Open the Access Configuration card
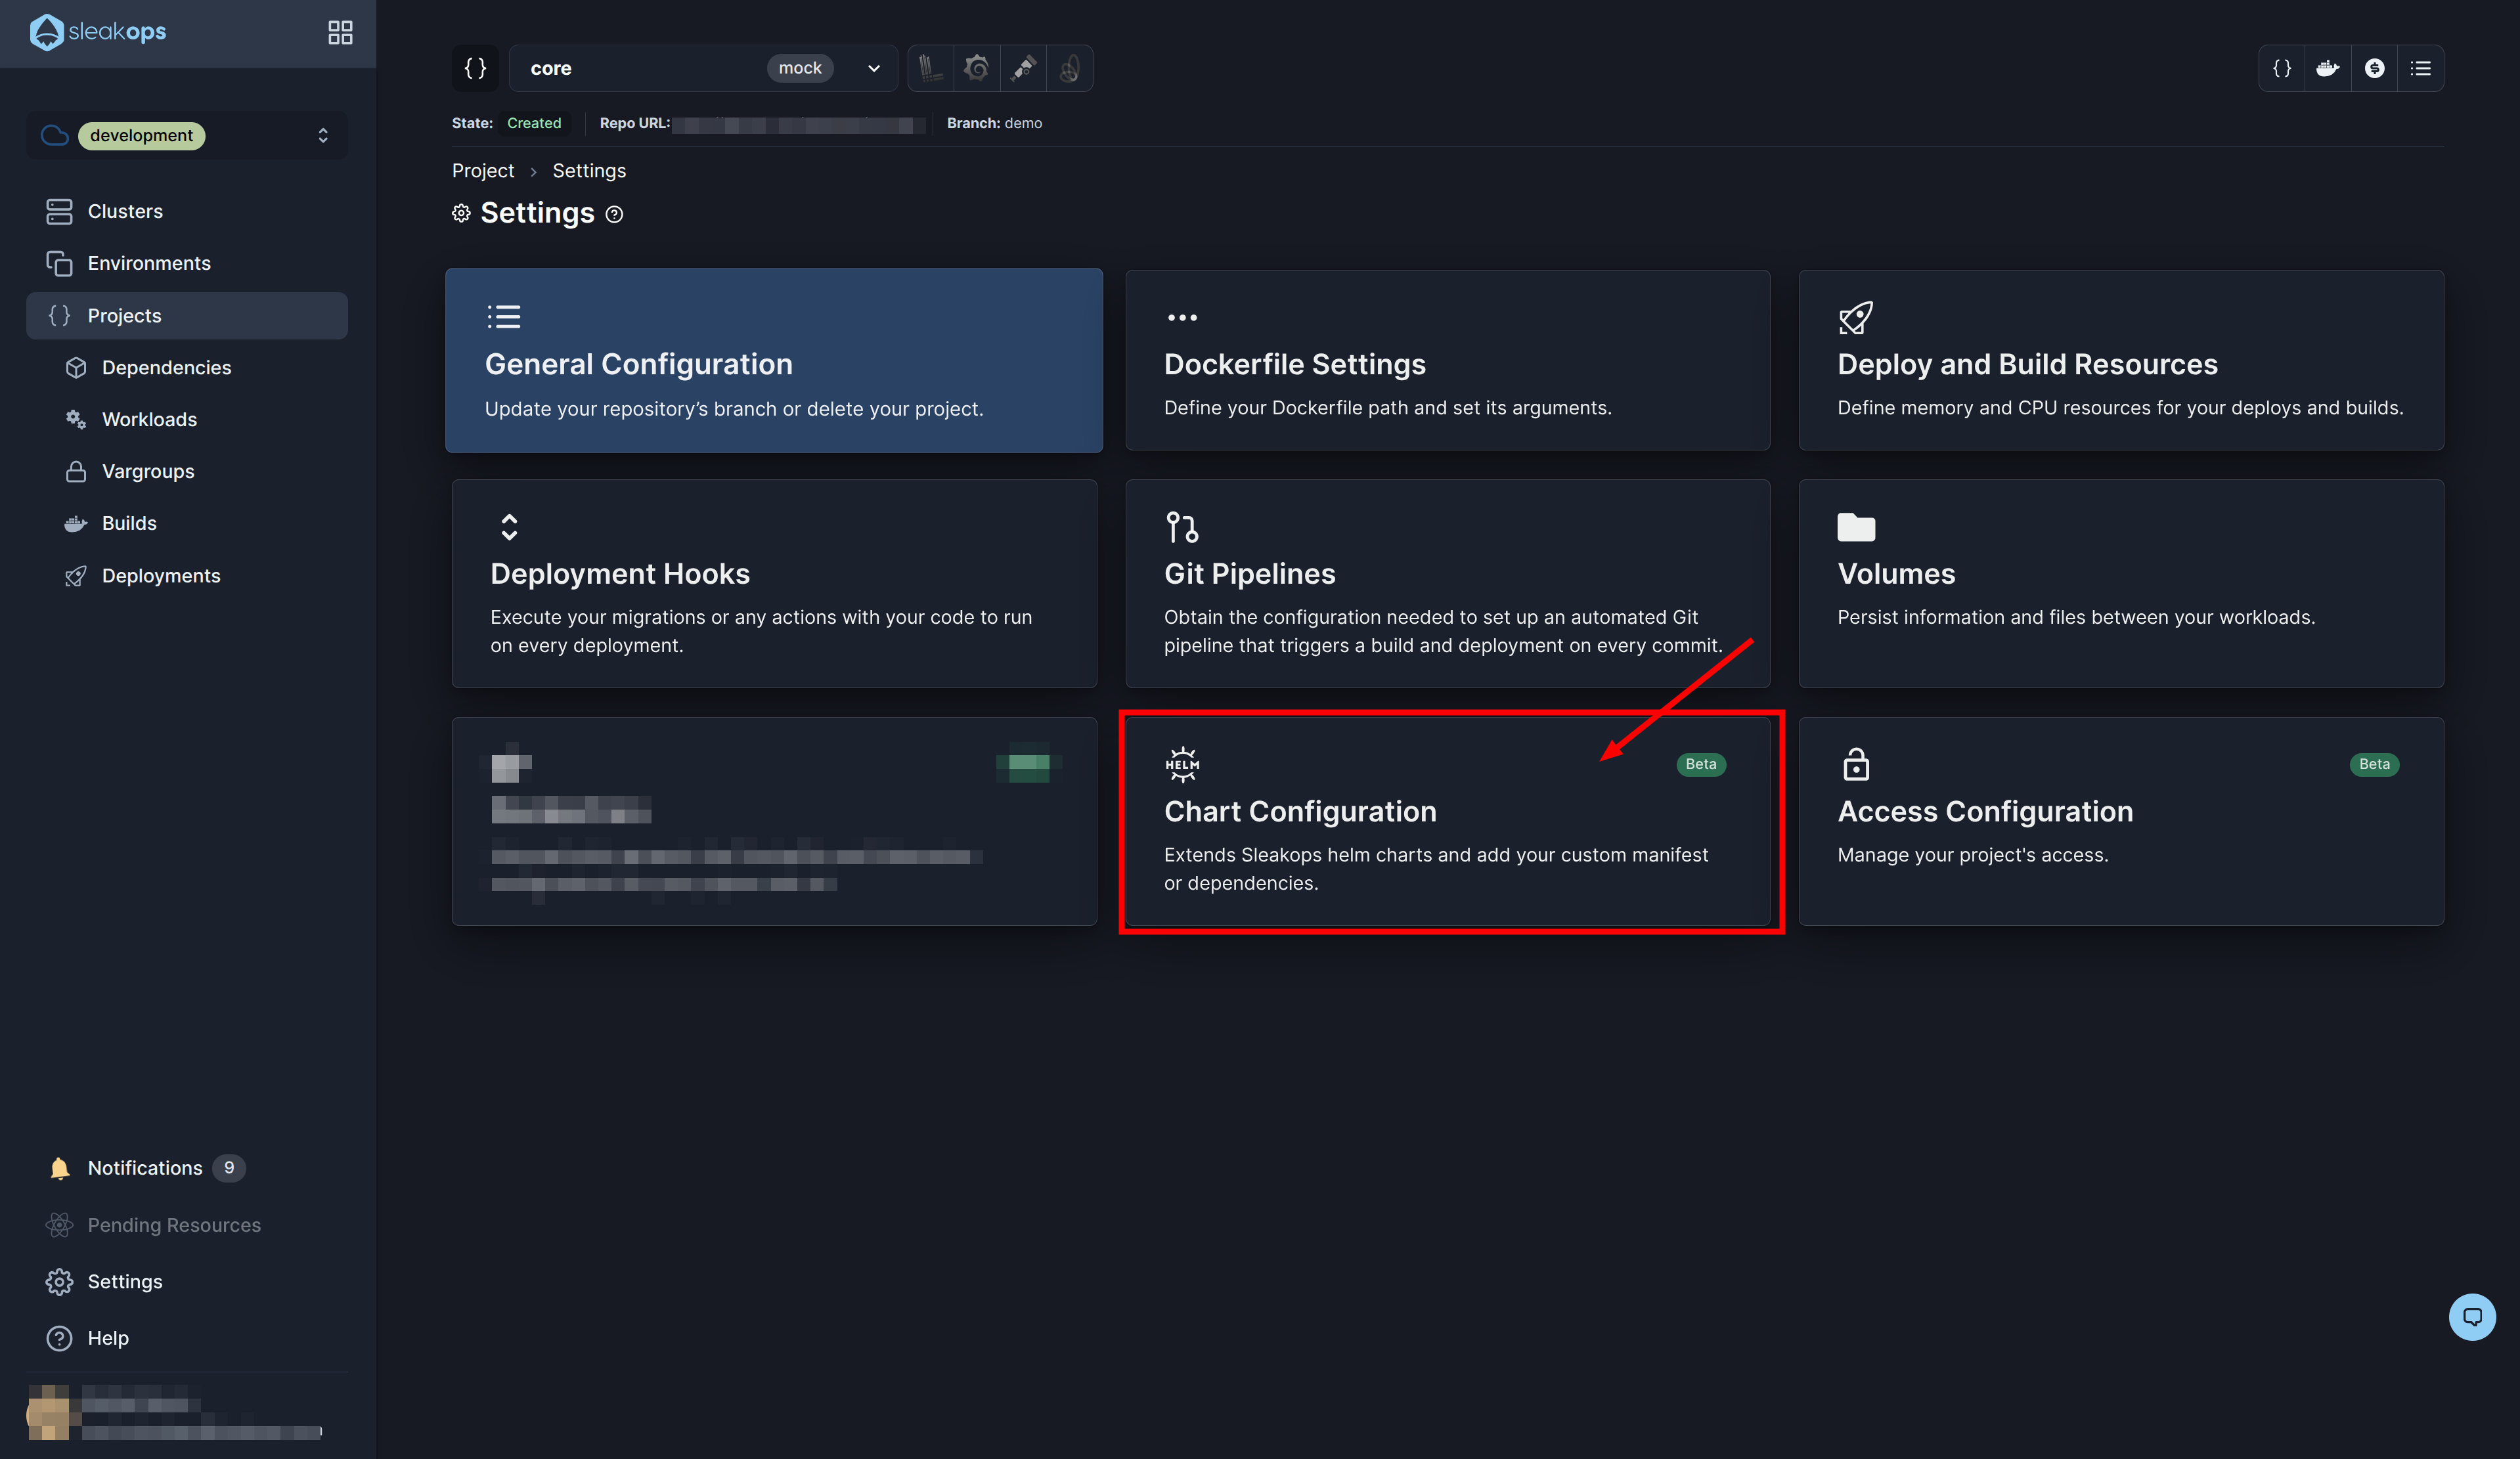 [2121, 822]
